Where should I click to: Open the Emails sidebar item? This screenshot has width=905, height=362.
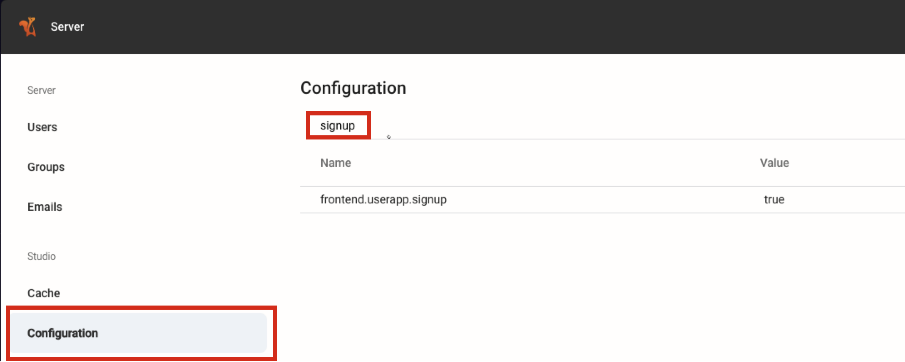[45, 207]
